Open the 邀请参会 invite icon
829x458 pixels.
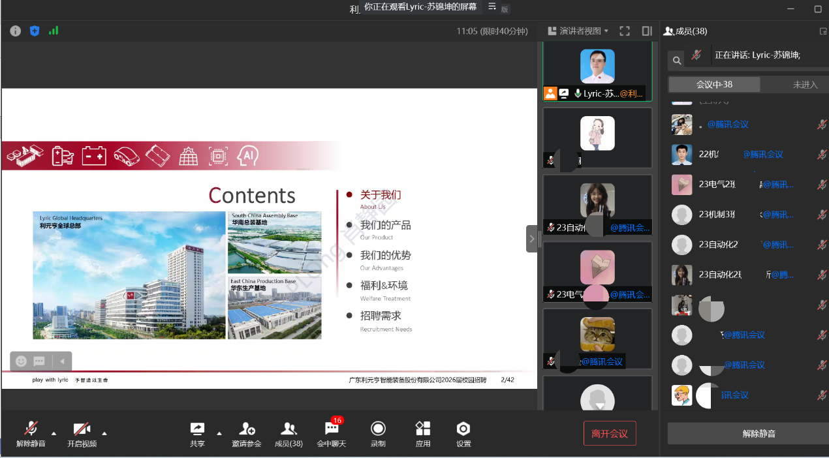point(246,435)
